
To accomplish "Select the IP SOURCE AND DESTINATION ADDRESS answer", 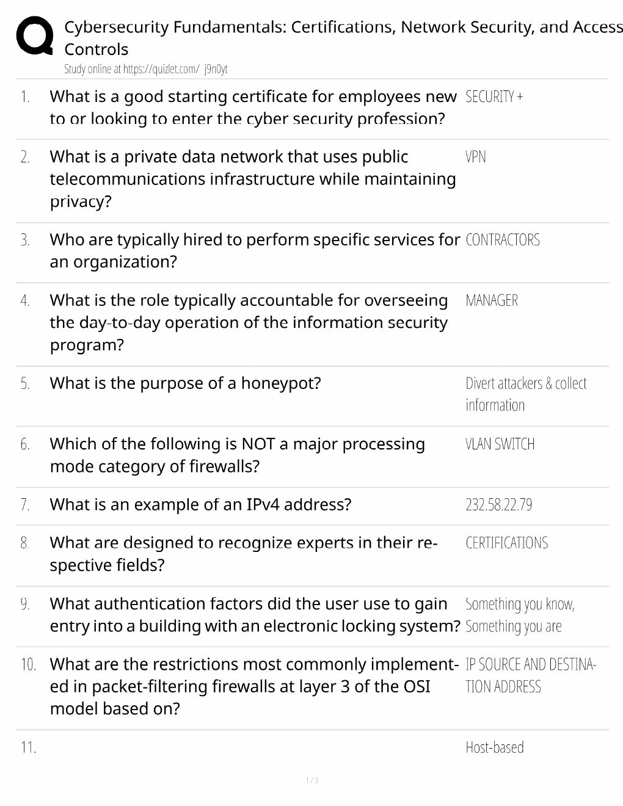I will [531, 675].
